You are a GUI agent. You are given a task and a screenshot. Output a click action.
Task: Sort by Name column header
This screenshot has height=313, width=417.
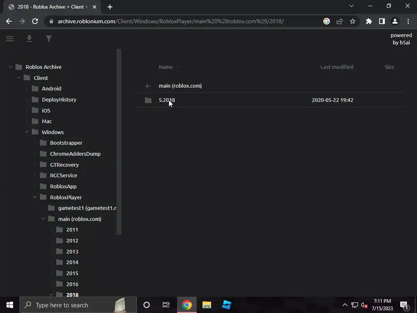[166, 67]
